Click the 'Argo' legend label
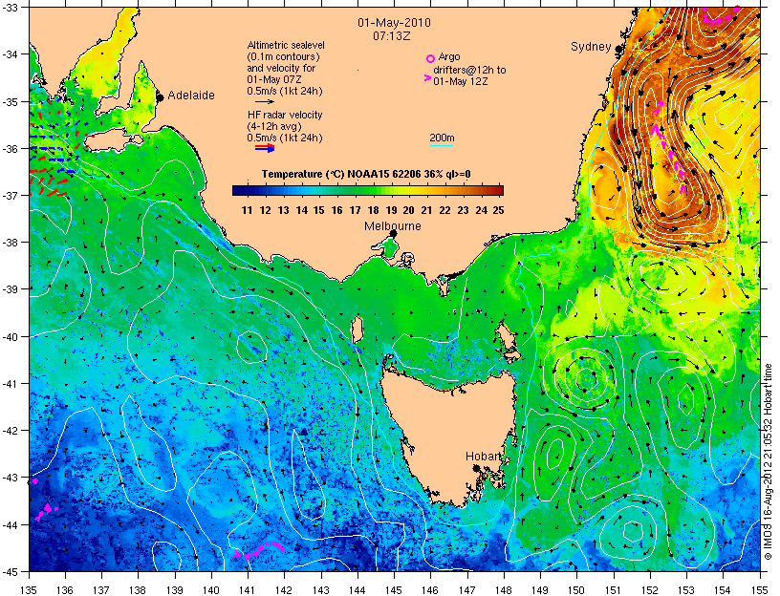The width and height of the screenshot is (780, 596). click(449, 57)
